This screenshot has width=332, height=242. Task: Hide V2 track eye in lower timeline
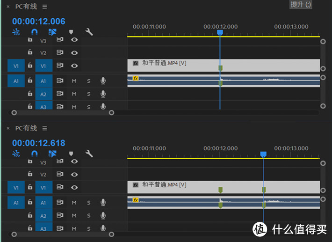tap(74, 175)
